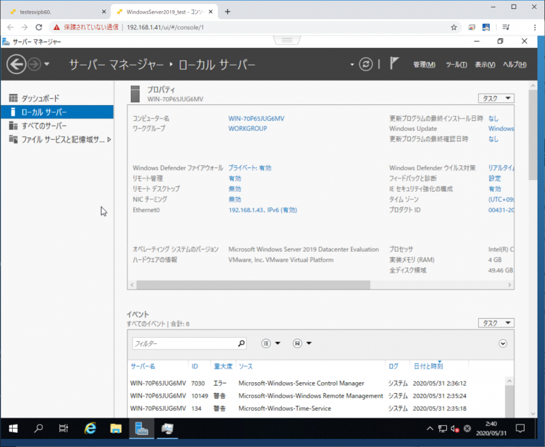This screenshot has height=447, width=545.
Task: Click リモート管理 有効 link
Action: pyautogui.click(x=234, y=178)
